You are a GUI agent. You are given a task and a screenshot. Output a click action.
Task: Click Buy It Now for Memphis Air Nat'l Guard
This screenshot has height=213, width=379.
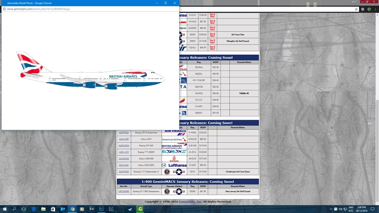tap(212, 41)
